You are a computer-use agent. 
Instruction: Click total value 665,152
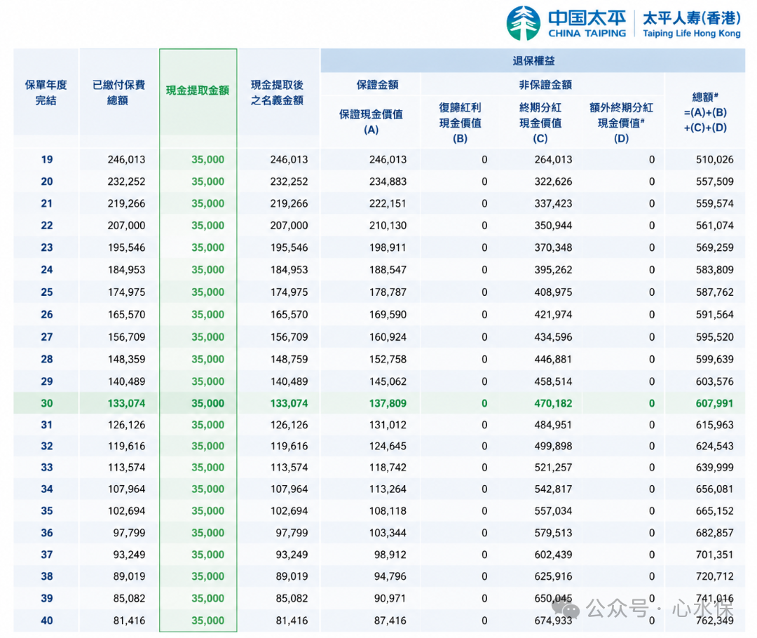coord(714,511)
